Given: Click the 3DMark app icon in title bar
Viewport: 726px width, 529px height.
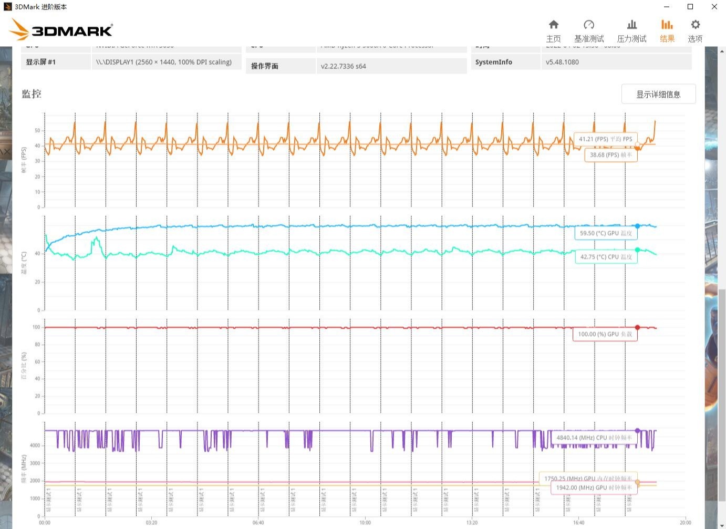Looking at the screenshot, I should click(7, 7).
